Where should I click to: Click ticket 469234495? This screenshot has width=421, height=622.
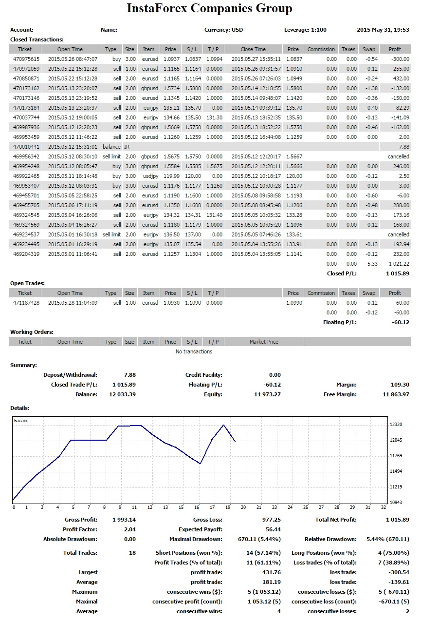[x=26, y=244]
